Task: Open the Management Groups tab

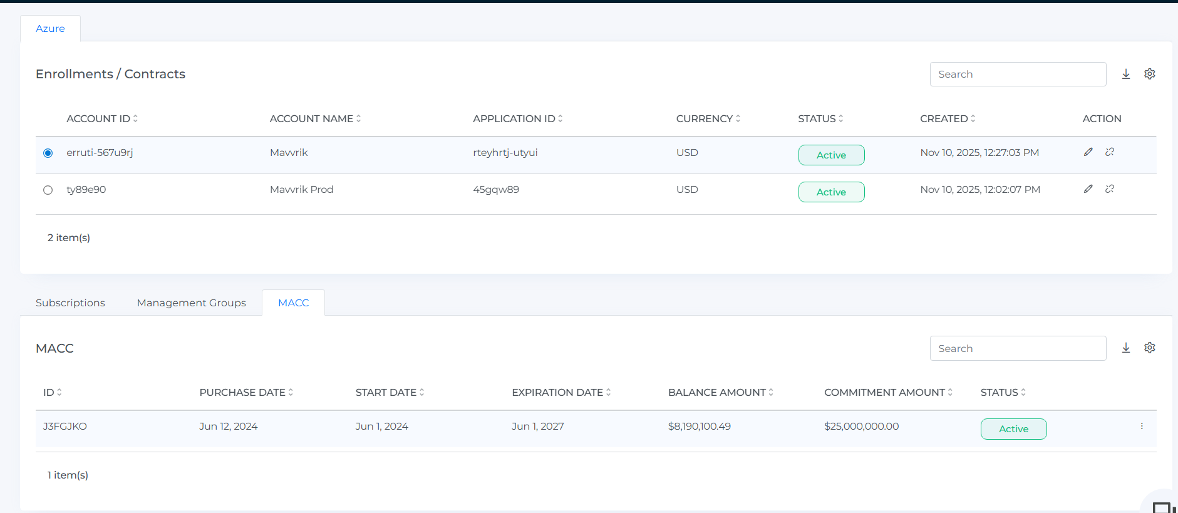Action: (191, 303)
